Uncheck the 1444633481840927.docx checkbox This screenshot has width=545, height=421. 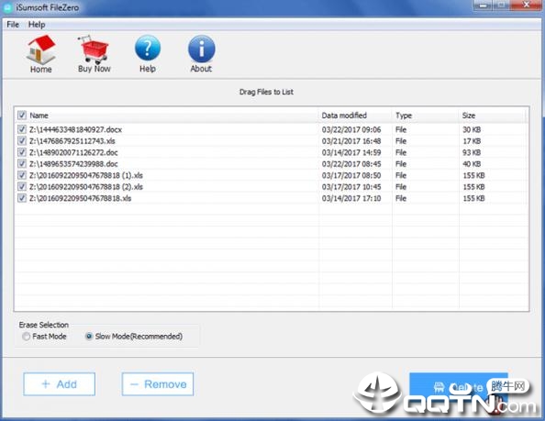(22, 129)
